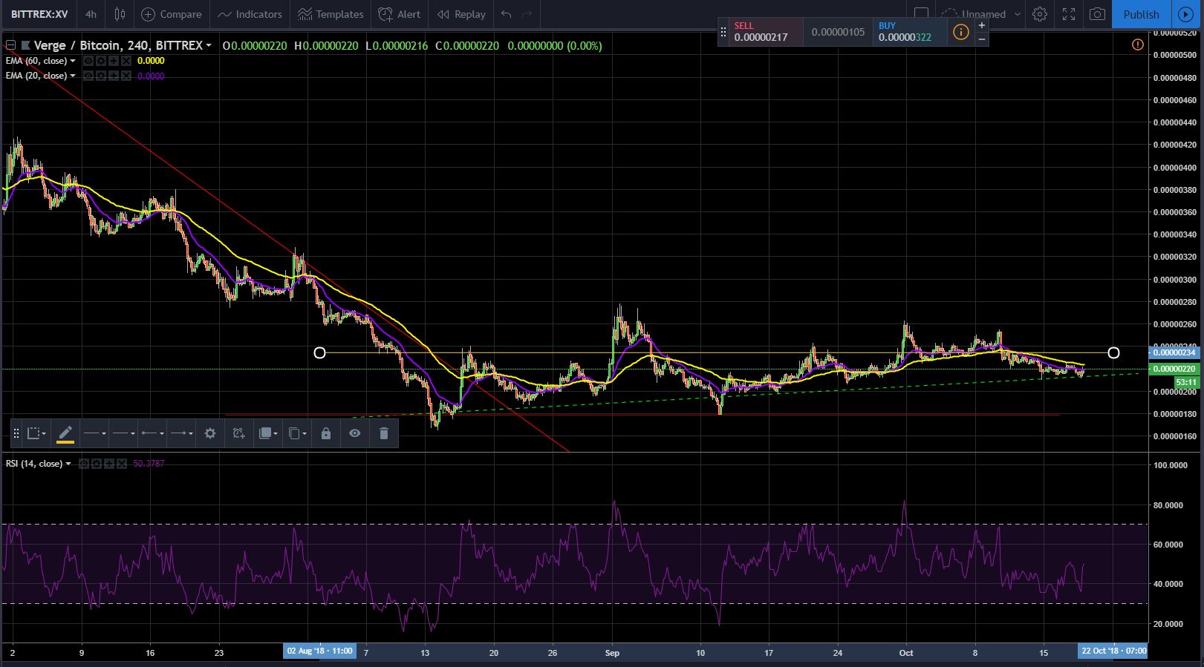Lock the selected drawing

(325, 433)
